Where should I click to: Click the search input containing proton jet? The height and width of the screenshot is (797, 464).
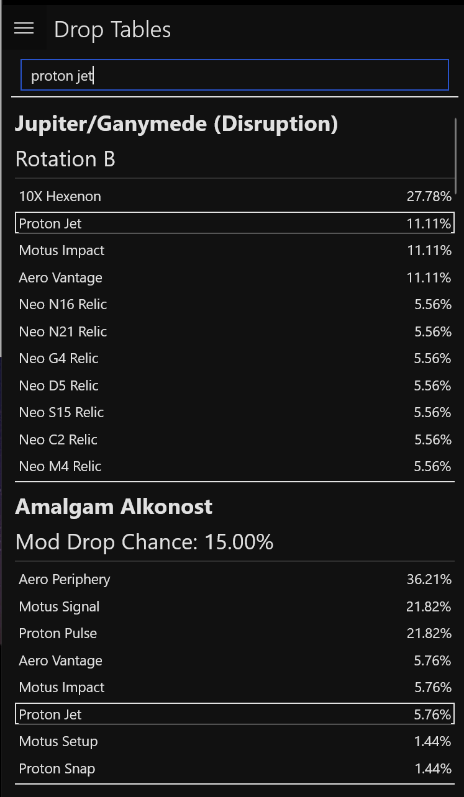click(234, 74)
